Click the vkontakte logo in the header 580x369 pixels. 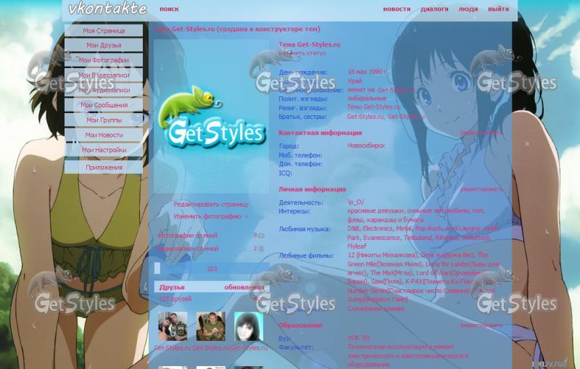pos(107,9)
